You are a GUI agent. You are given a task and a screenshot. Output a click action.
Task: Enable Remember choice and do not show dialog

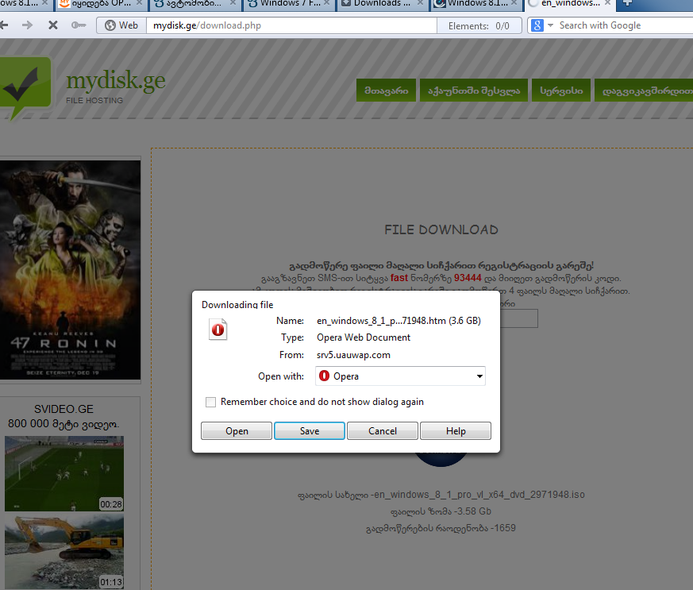(211, 402)
